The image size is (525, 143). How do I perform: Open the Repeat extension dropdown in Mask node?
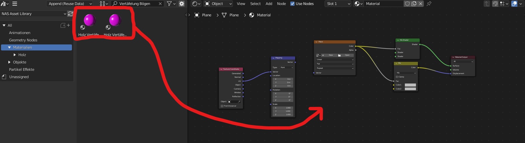coord(335,68)
